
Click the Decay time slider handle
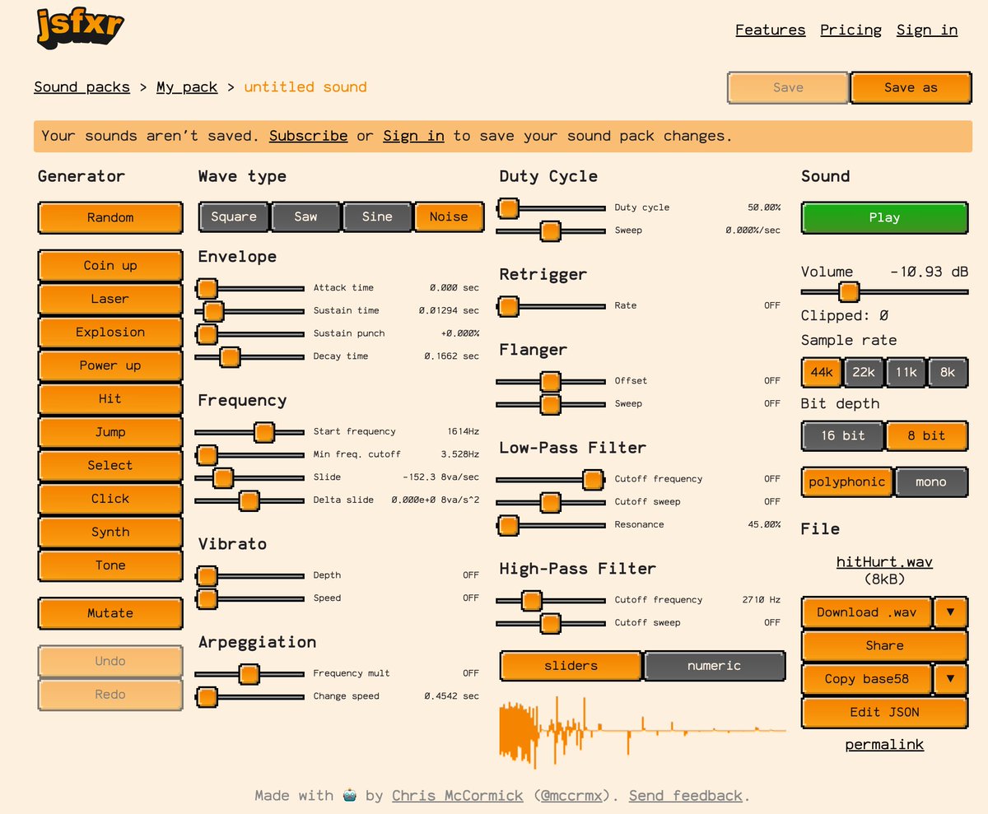pos(230,356)
